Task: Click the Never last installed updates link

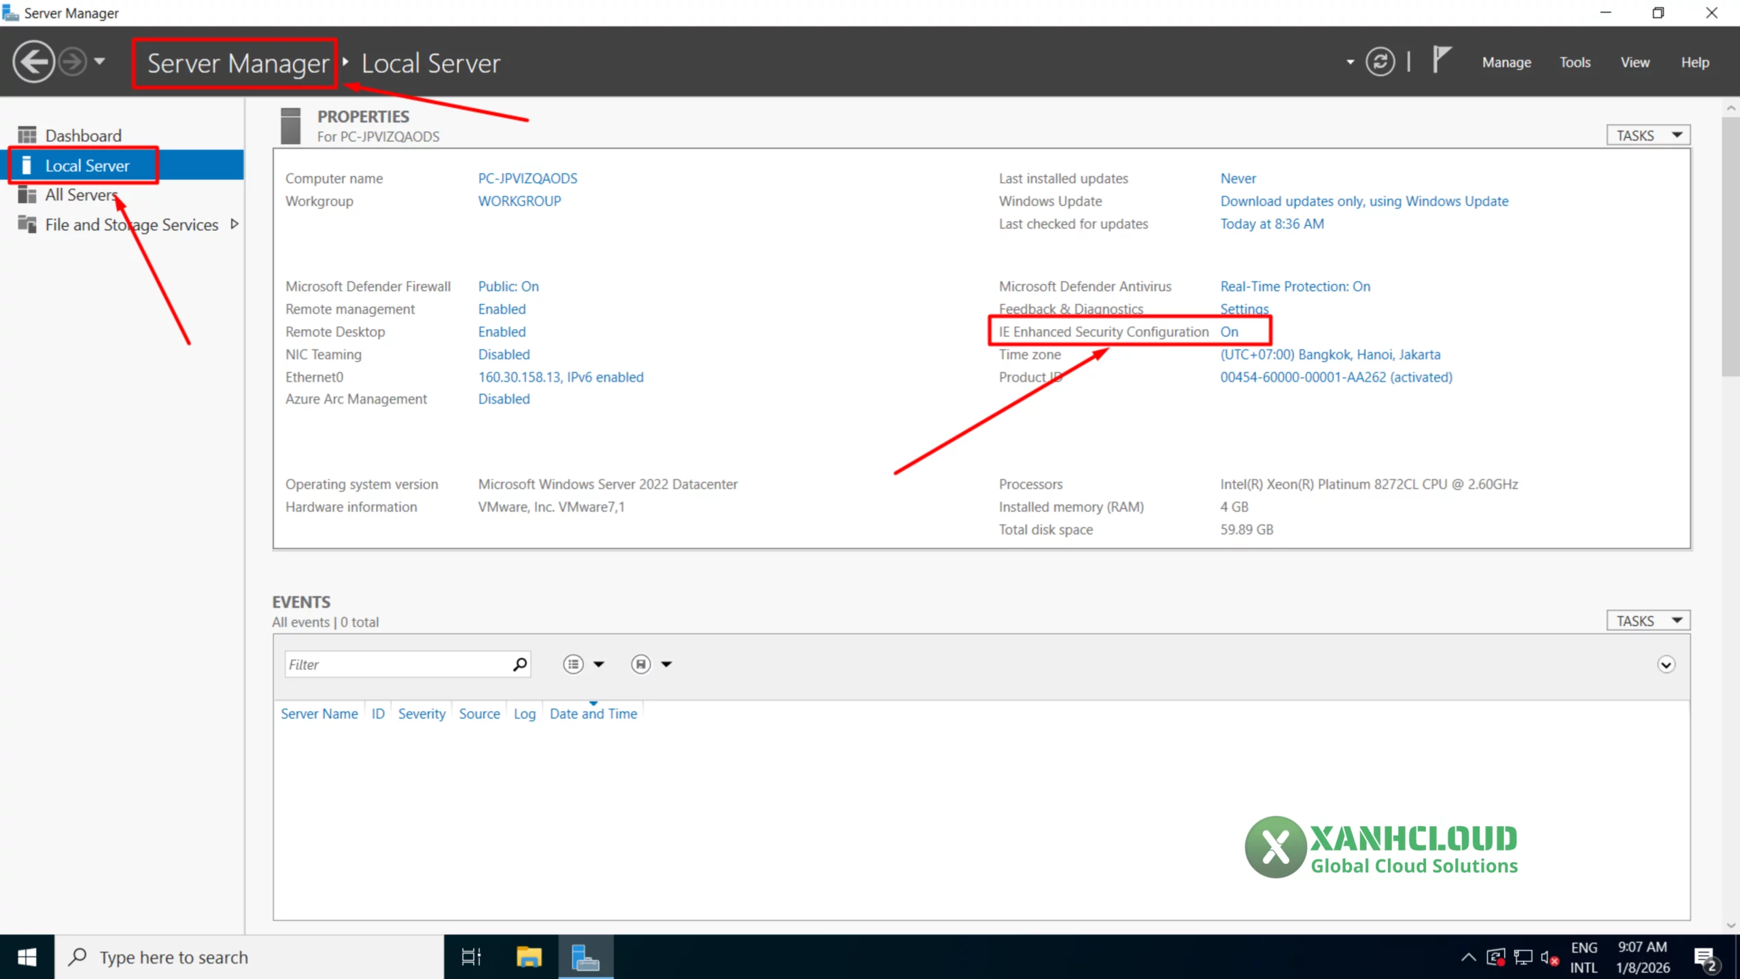Action: pyautogui.click(x=1238, y=178)
